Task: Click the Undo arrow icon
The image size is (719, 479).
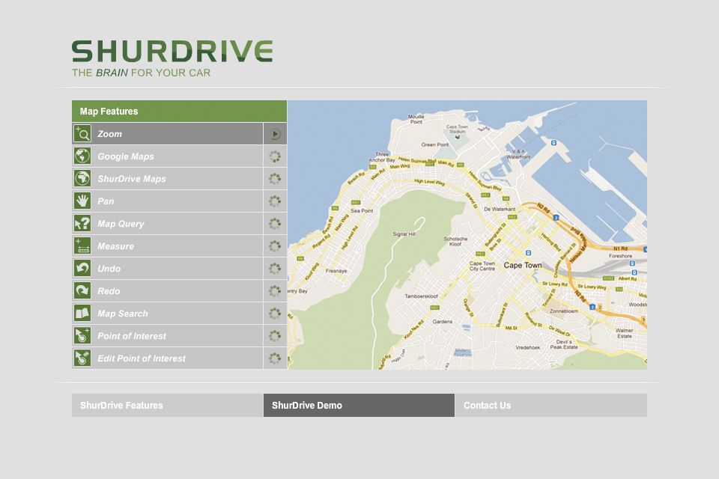Action: pos(82,269)
